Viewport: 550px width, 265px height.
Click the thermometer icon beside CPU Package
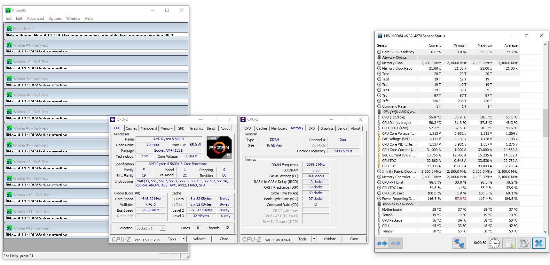click(x=379, y=220)
